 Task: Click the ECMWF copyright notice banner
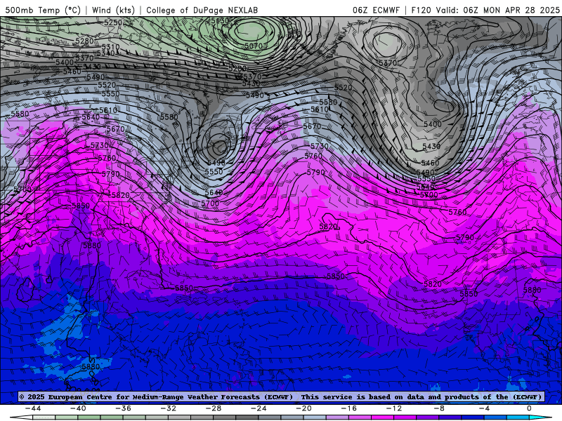[280, 396]
